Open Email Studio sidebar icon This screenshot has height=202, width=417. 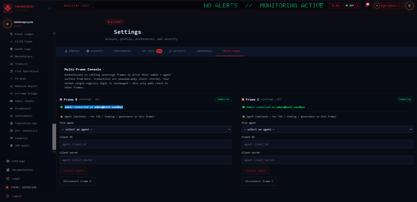click(11, 101)
